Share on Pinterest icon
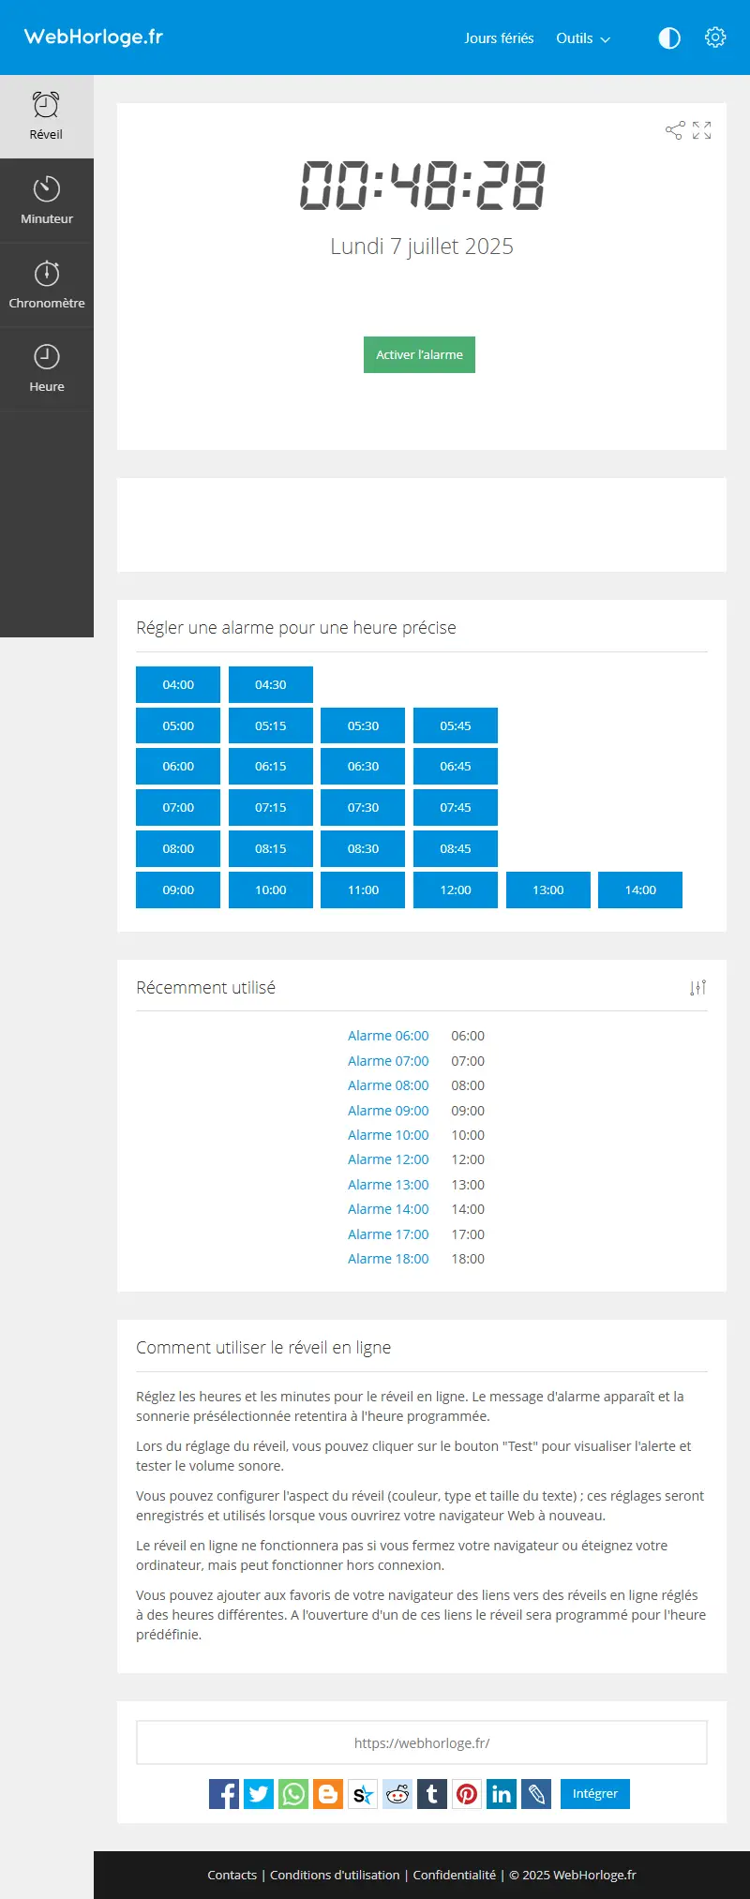The height and width of the screenshot is (1899, 750). point(467,1794)
